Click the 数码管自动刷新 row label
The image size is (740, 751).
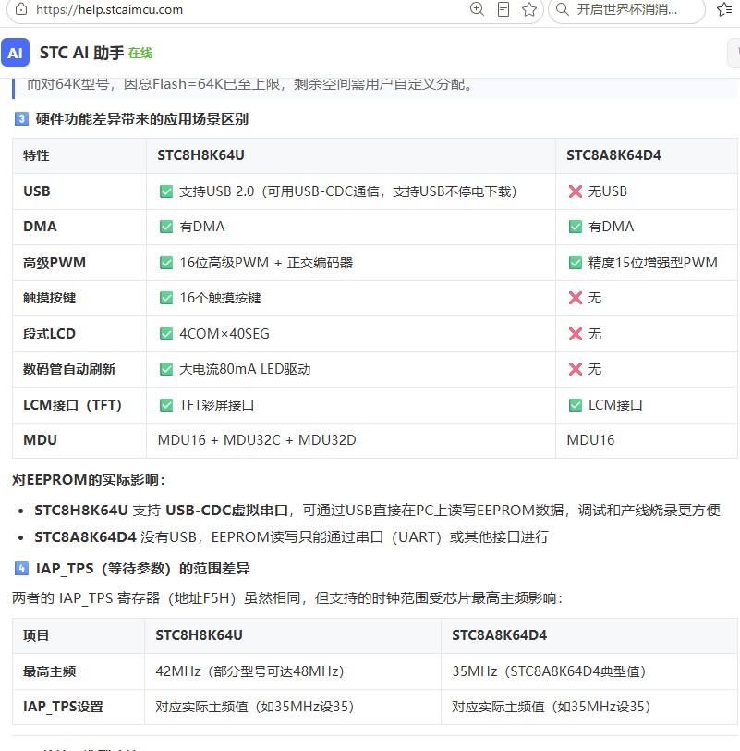point(69,369)
